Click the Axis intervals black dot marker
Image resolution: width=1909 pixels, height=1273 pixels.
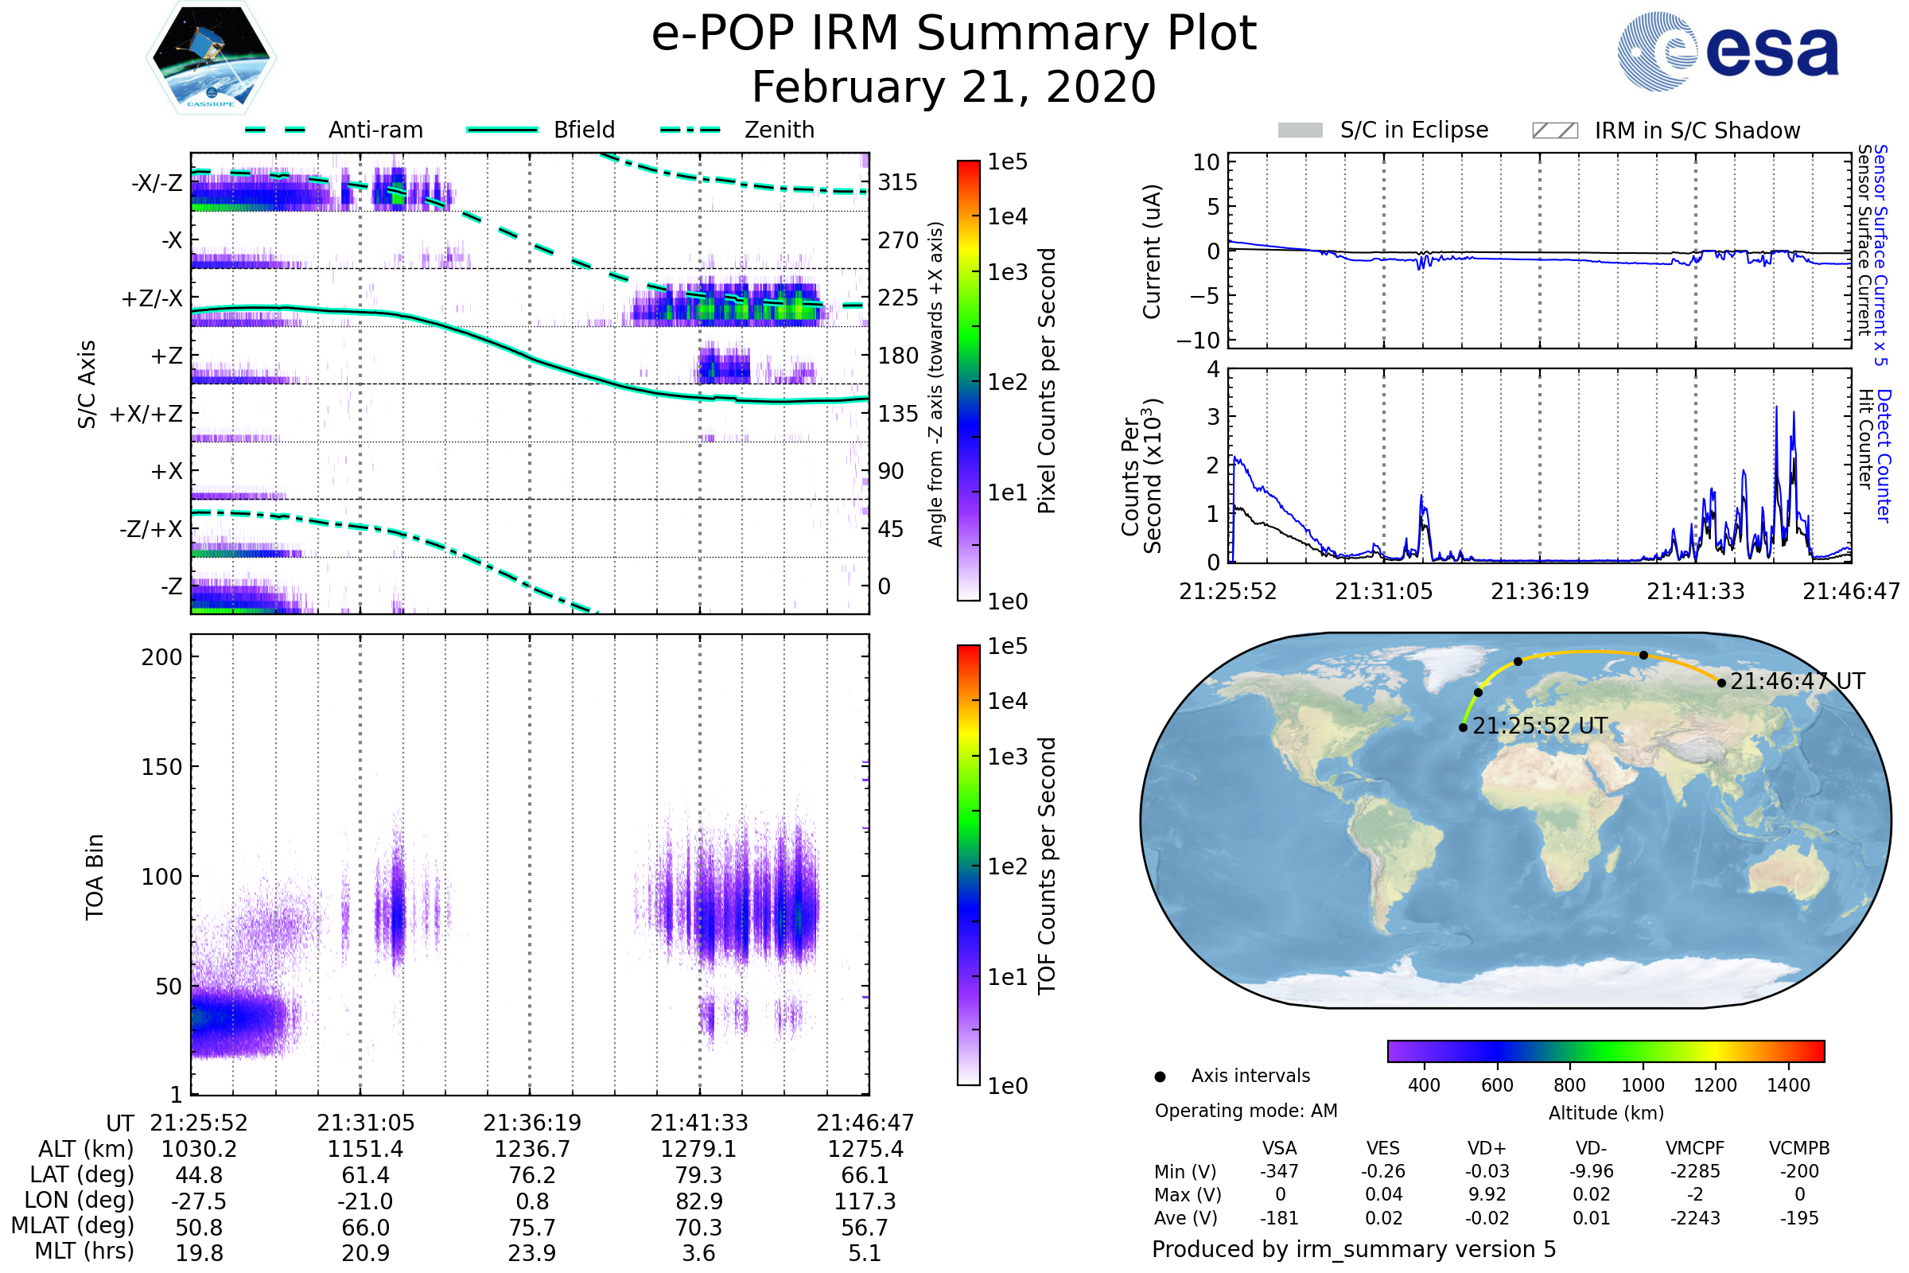pyautogui.click(x=1160, y=1077)
